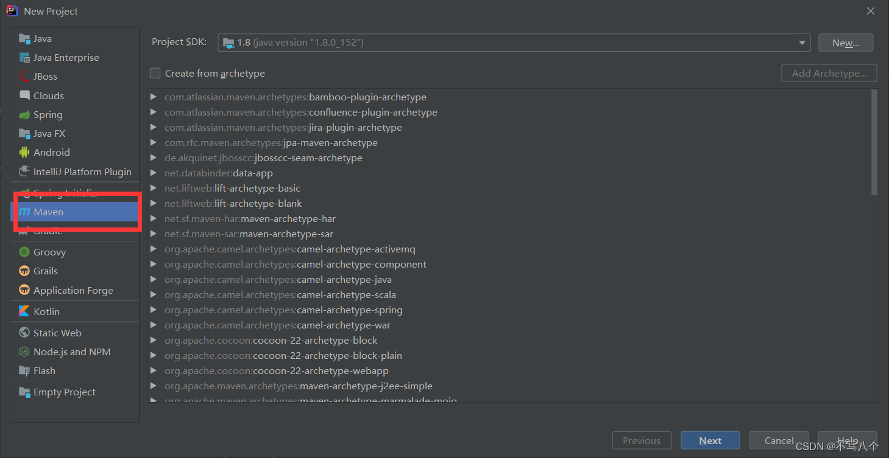Select camel-archetype-java row
Screen dimensions: 889x458
coord(509,280)
